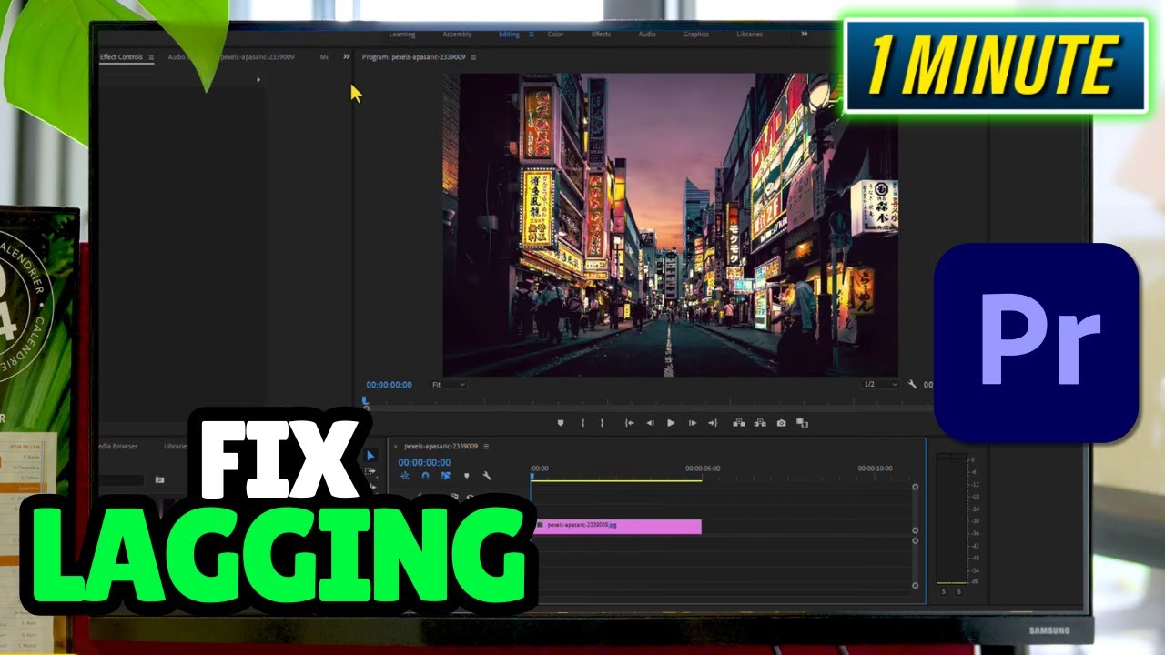Switch to the Assembly workspace
This screenshot has width=1165, height=655.
coord(457,35)
